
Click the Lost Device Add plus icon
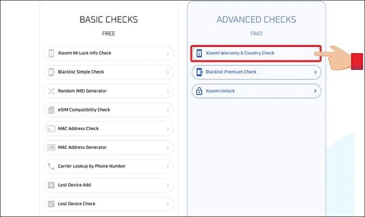pos(51,185)
